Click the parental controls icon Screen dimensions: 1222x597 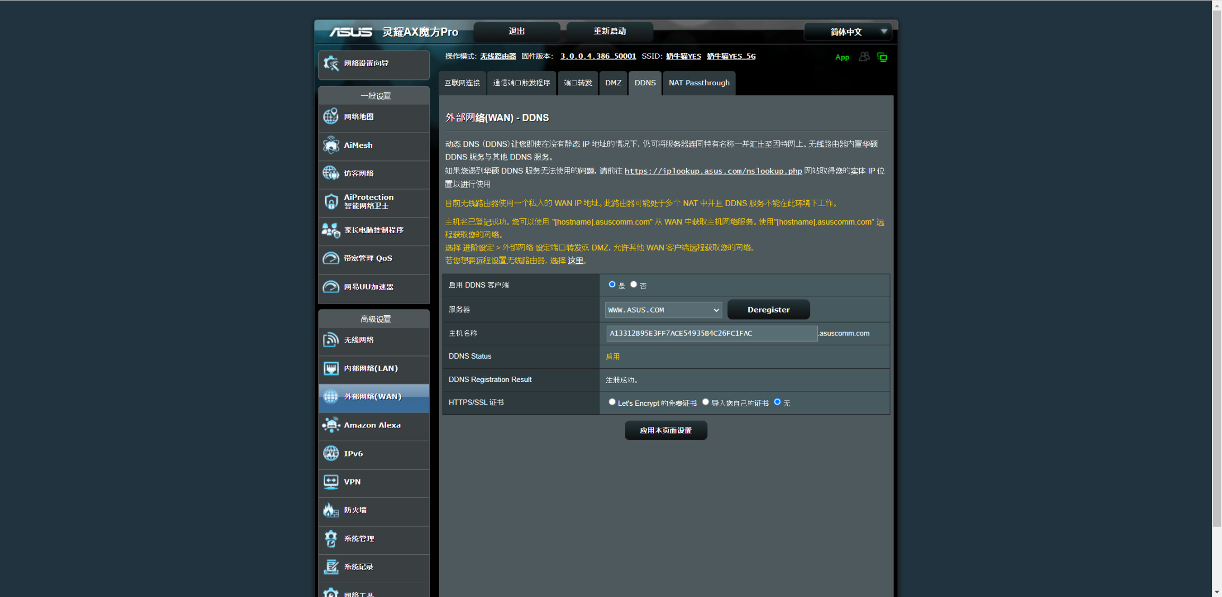click(x=331, y=230)
